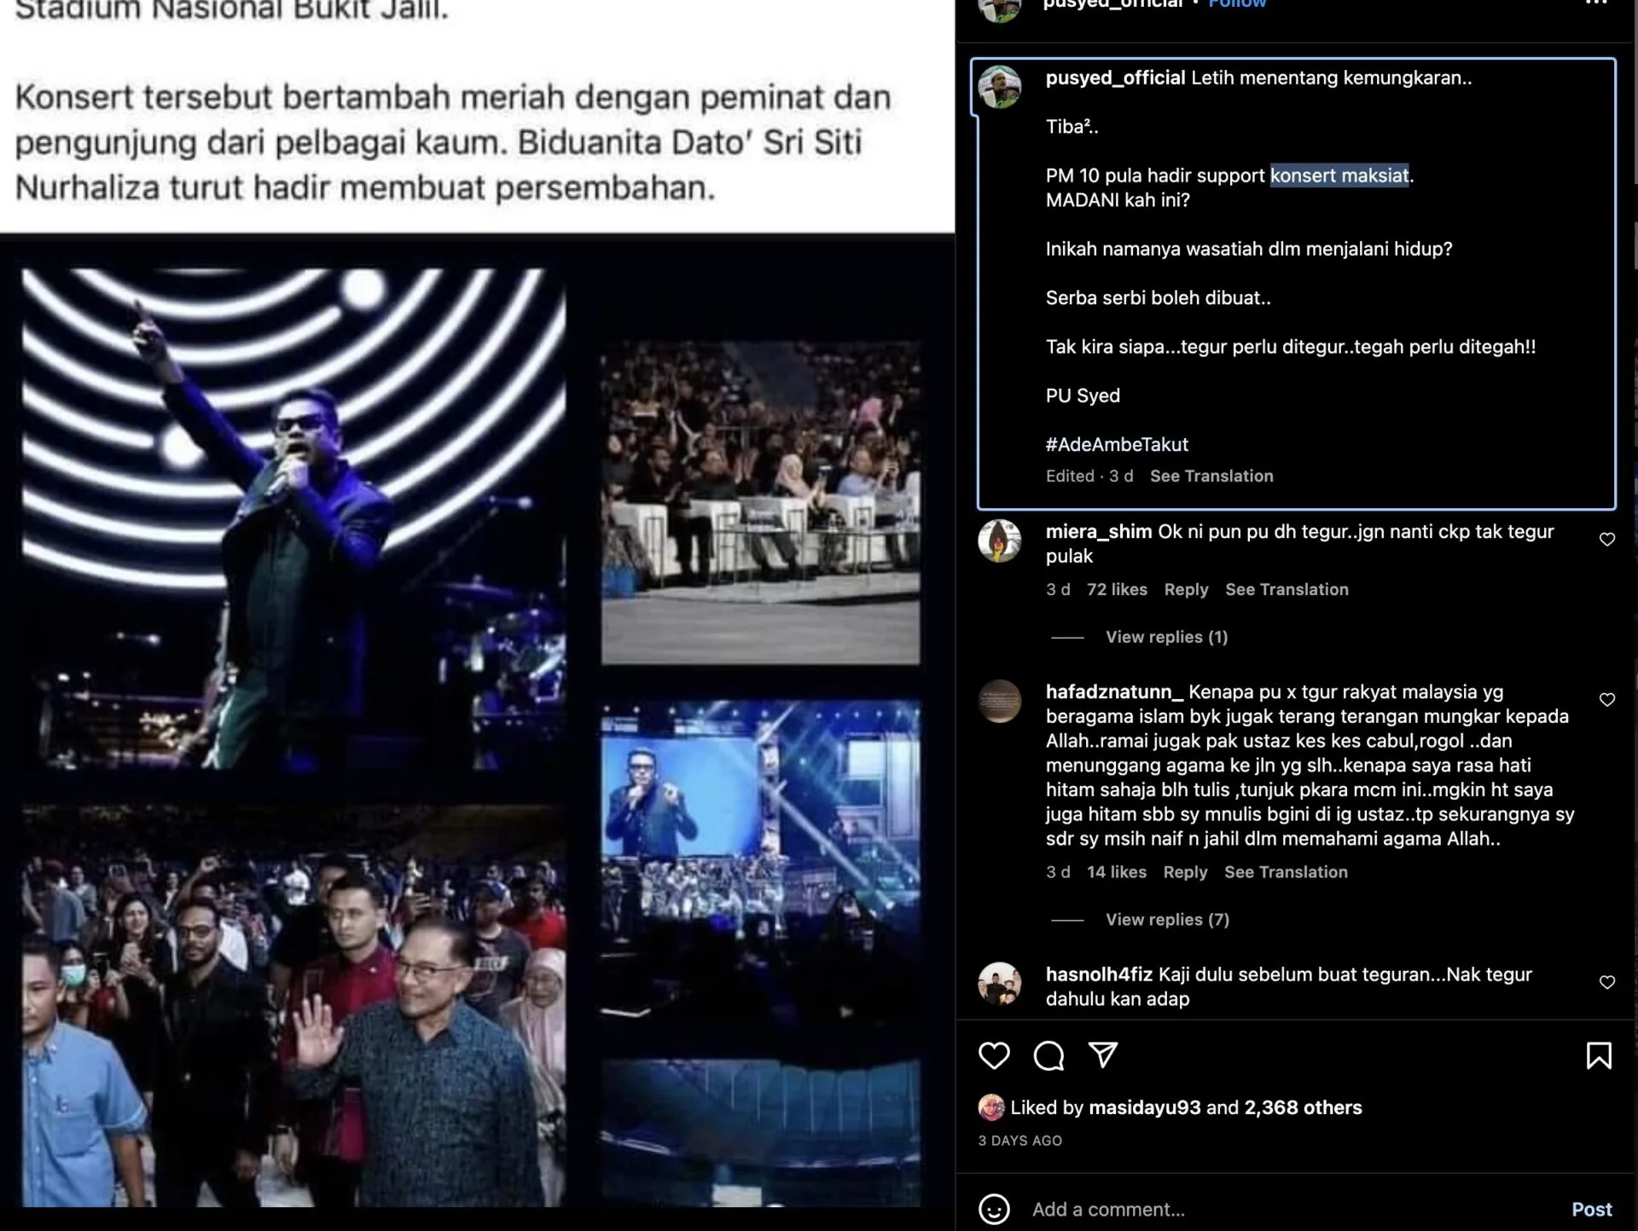Open comments via speech bubble icon

click(x=1048, y=1055)
